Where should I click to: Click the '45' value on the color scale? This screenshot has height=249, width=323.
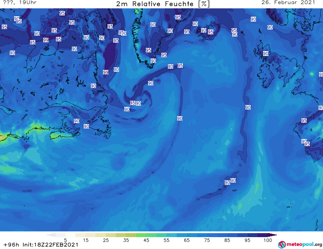[146, 240]
